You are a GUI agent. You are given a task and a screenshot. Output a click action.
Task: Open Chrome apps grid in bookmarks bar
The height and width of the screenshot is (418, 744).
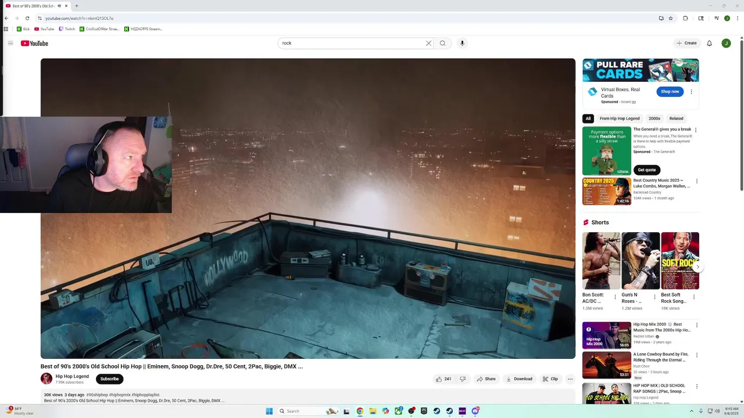pos(6,29)
